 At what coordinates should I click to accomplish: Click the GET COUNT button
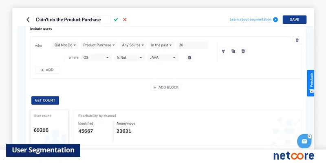click(x=45, y=100)
